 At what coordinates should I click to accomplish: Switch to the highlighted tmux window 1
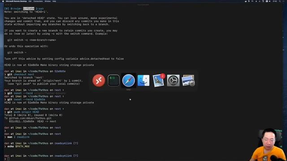[29, 8]
